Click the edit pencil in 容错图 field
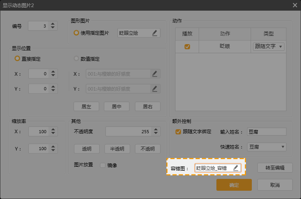Viewport: 301px width, 199px height. [x=235, y=168]
